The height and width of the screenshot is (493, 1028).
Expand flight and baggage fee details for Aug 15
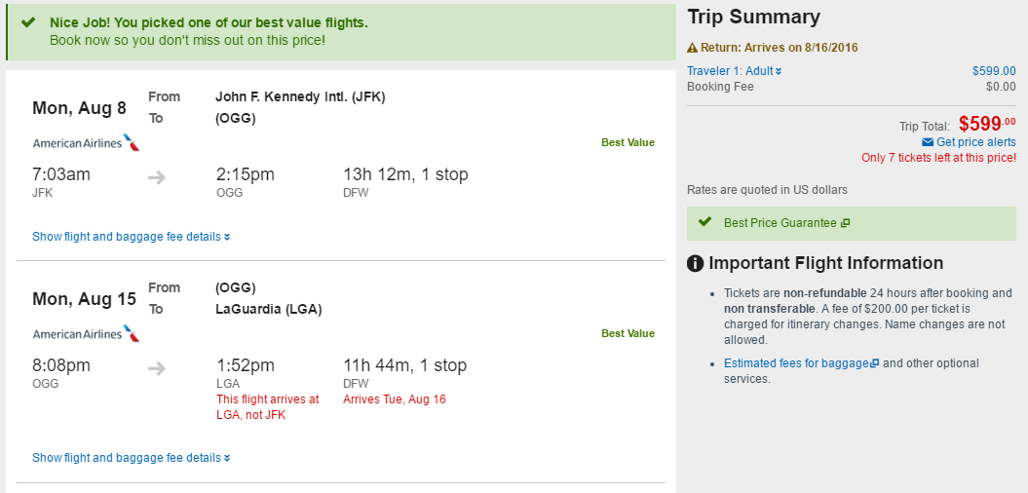(x=132, y=458)
